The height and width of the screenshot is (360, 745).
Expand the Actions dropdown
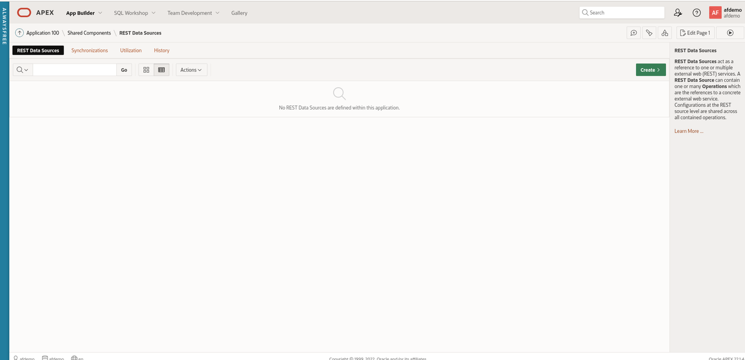point(191,69)
